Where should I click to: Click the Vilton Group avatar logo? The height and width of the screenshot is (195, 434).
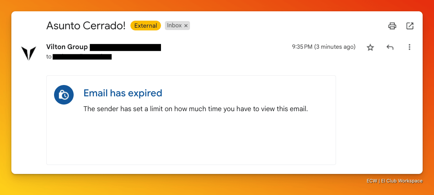pos(29,53)
